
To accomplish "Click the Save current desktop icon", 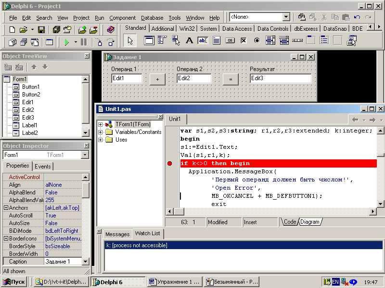I will pos(302,17).
